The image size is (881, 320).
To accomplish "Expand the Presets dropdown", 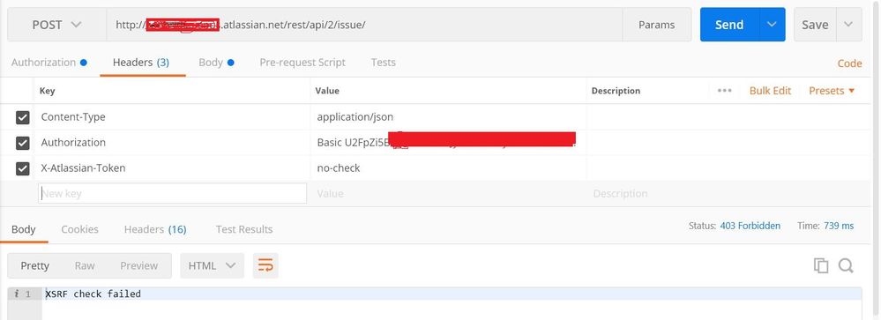I will [x=832, y=91].
